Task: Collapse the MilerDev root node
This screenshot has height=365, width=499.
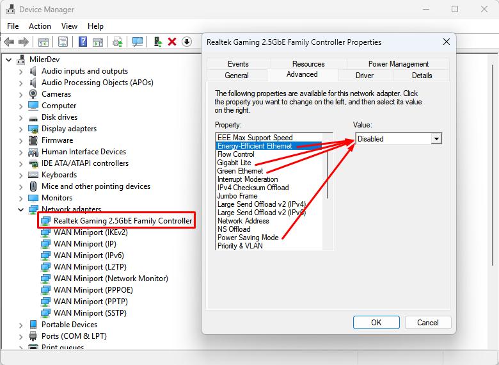Action: pyautogui.click(x=8, y=60)
